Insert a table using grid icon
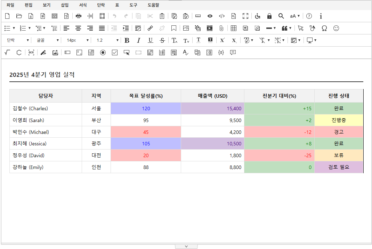 tap(234, 28)
